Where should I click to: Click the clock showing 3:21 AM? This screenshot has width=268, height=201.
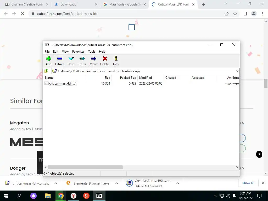click(245, 193)
